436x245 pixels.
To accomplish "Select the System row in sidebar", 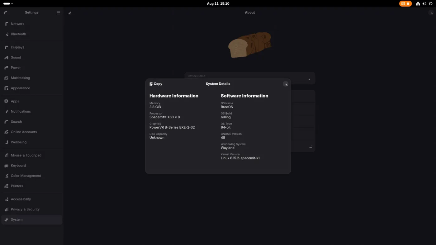I will (x=32, y=220).
